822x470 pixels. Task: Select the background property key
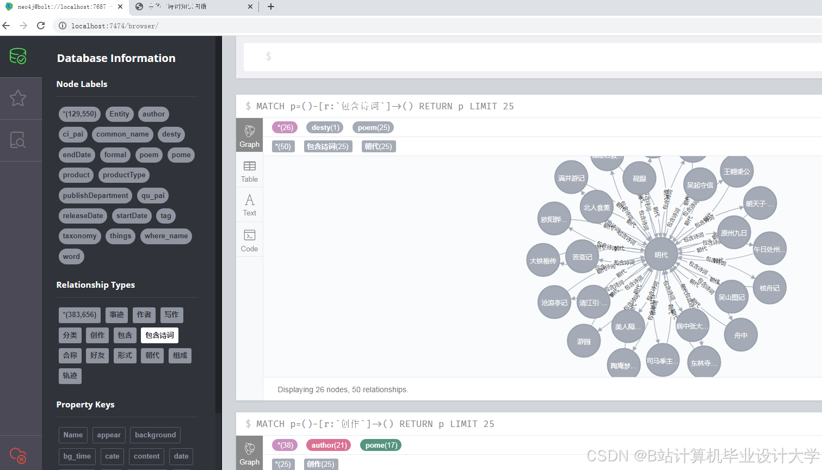pyautogui.click(x=155, y=435)
